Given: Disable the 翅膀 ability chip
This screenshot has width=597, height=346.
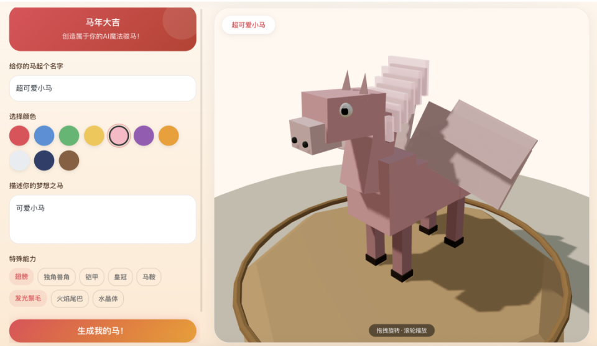Looking at the screenshot, I should (x=21, y=276).
